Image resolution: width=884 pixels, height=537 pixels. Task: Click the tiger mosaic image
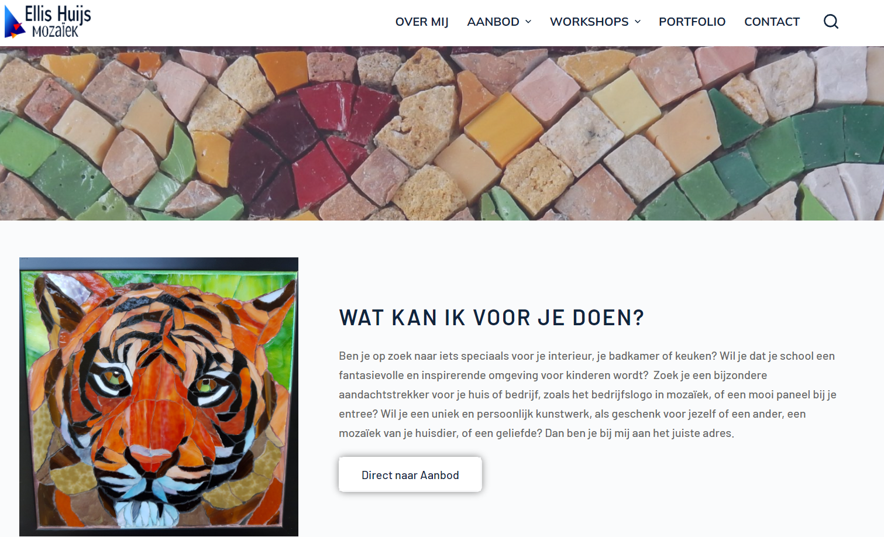[159, 397]
